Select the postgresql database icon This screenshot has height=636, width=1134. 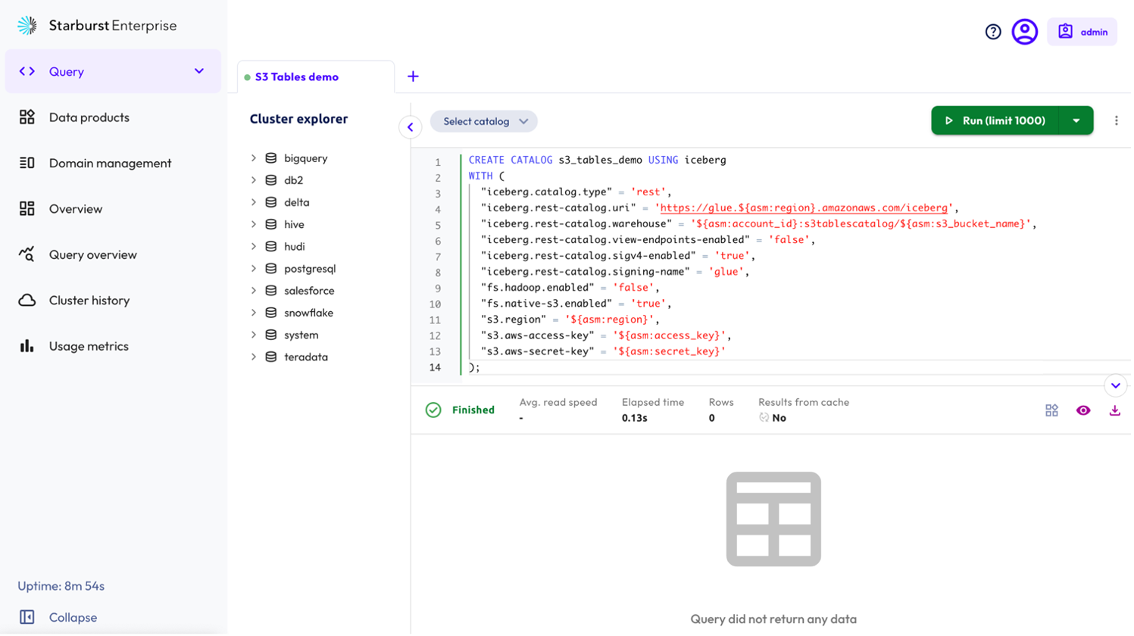coord(271,269)
